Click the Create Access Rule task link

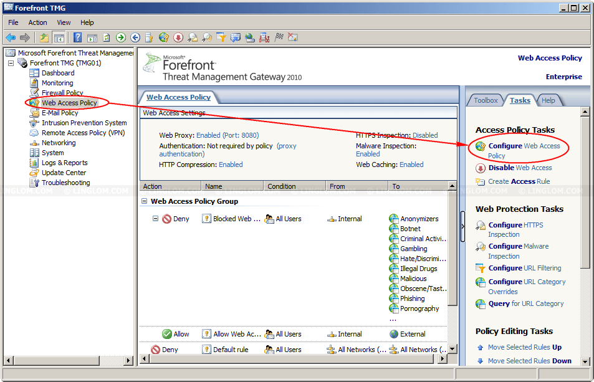coord(519,181)
